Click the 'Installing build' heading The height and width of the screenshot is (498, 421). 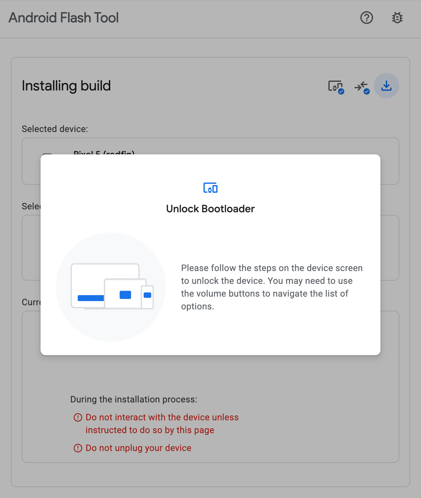(66, 86)
